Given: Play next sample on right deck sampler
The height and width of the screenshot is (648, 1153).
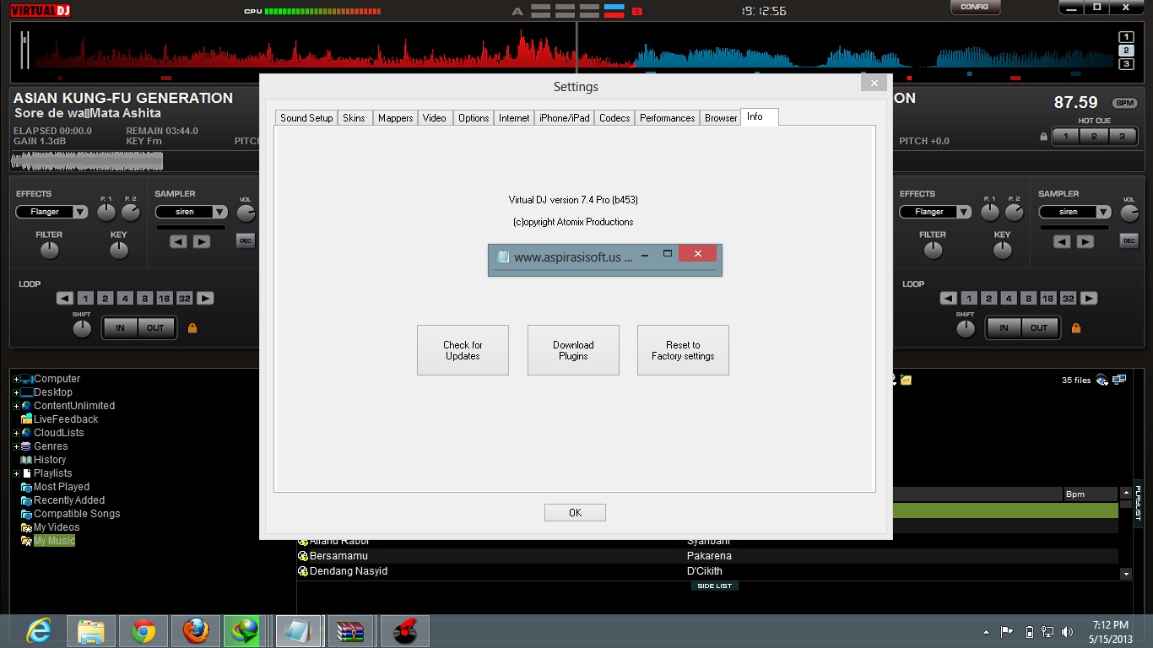Looking at the screenshot, I should click(1085, 242).
